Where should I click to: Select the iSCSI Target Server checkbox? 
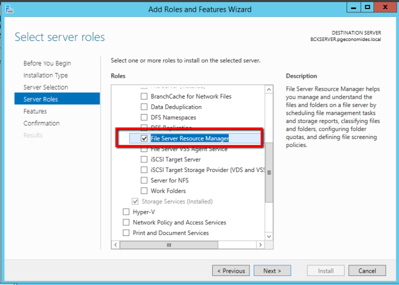point(144,159)
